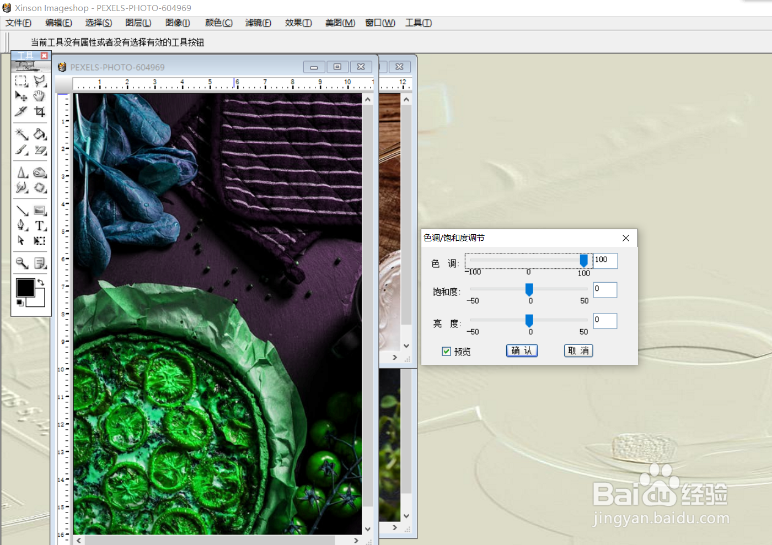Click the 色调 hue slider handle
This screenshot has height=545, width=772.
coord(583,260)
